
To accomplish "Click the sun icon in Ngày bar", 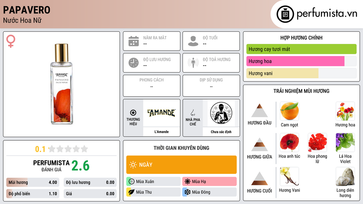I will click(x=133, y=165).
